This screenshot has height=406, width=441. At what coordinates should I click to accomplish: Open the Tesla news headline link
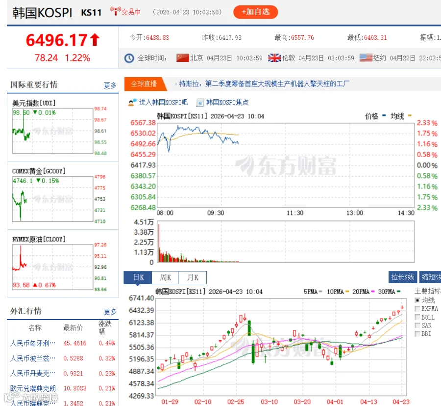pos(264,84)
